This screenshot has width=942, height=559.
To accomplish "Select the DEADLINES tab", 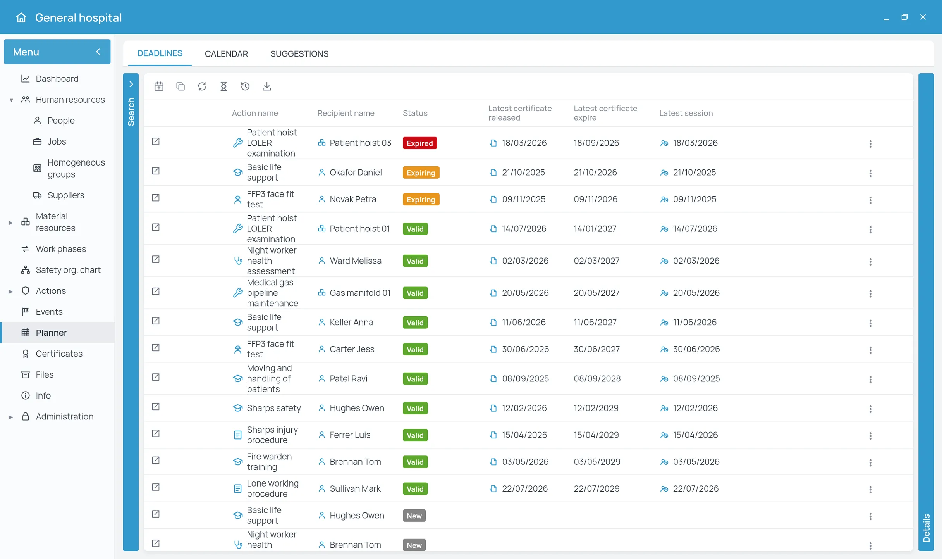I will tap(160, 53).
